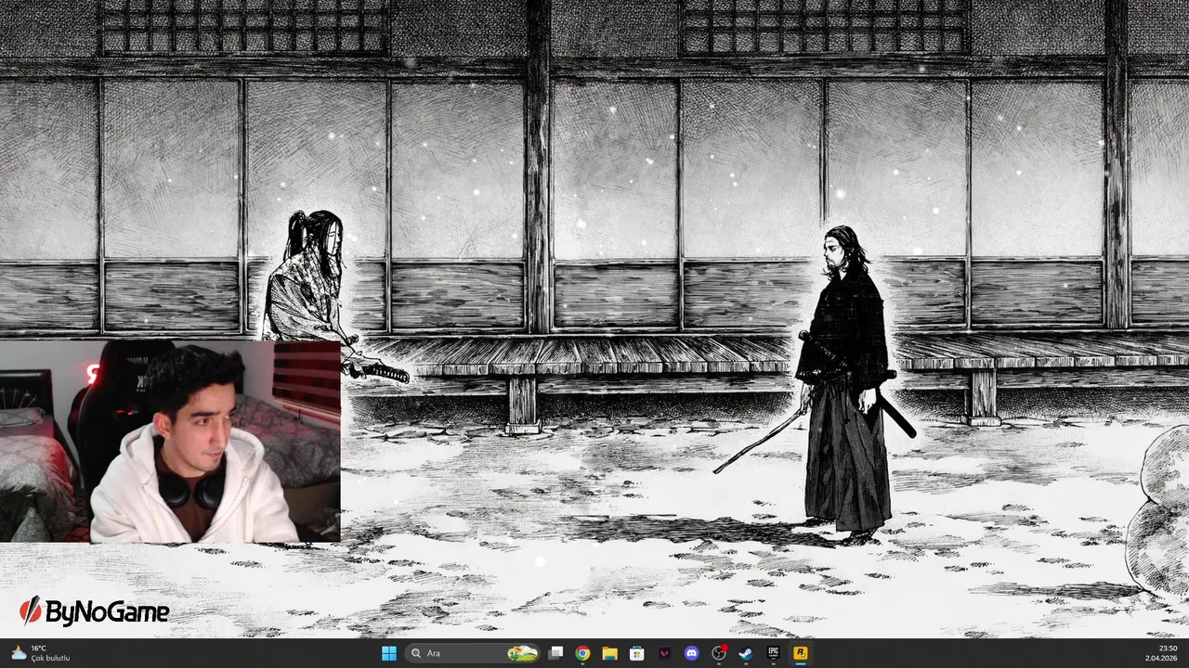
Task: Switch to Rockstar Games Launcher
Action: click(x=800, y=653)
